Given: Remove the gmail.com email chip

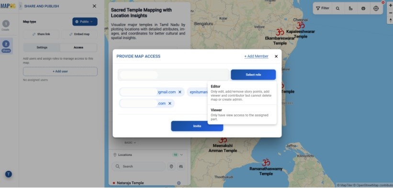Looking at the screenshot, I should click(180, 92).
